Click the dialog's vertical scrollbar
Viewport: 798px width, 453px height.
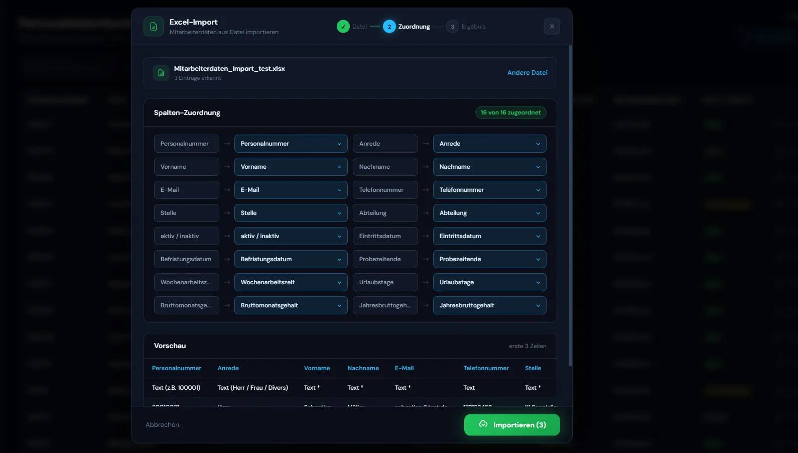[570, 201]
